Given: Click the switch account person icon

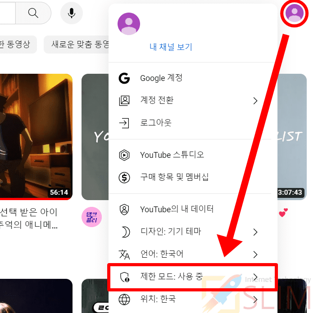Looking at the screenshot, I should (124, 101).
